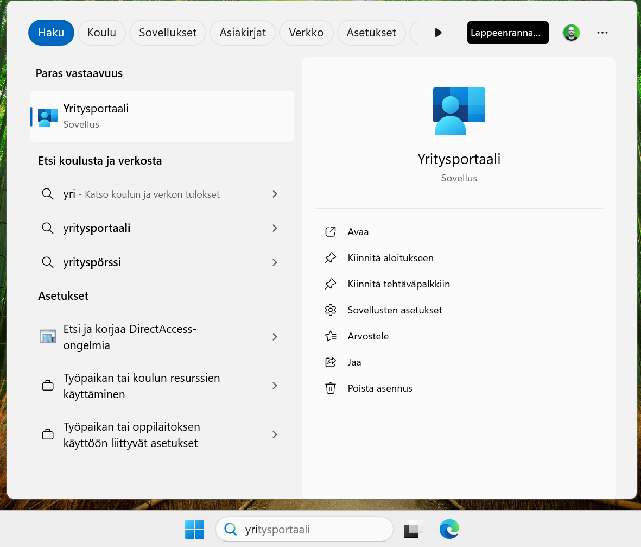Click the briefcase icon beside 'resurssien käyttäminen'
The height and width of the screenshot is (547, 641).
click(48, 385)
